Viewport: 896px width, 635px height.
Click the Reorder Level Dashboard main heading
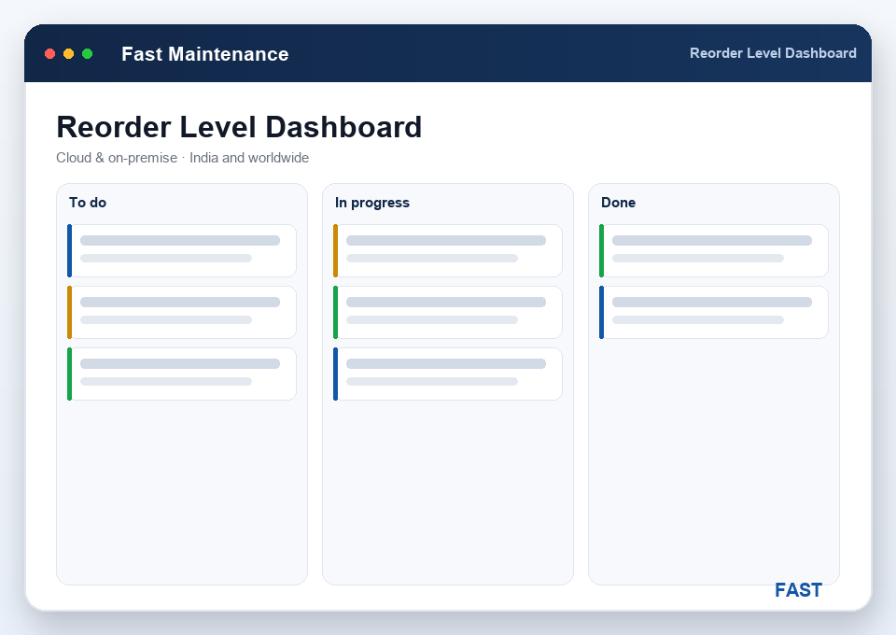click(239, 127)
